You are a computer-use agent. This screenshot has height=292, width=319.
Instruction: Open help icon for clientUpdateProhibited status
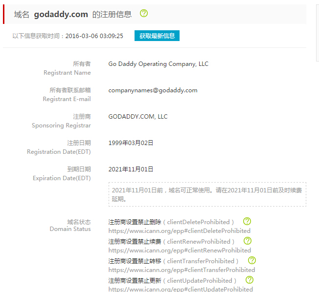click(250, 280)
